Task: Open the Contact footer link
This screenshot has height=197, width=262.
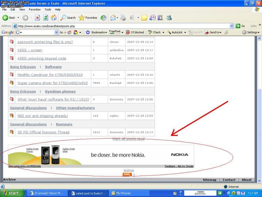Action: (229, 180)
